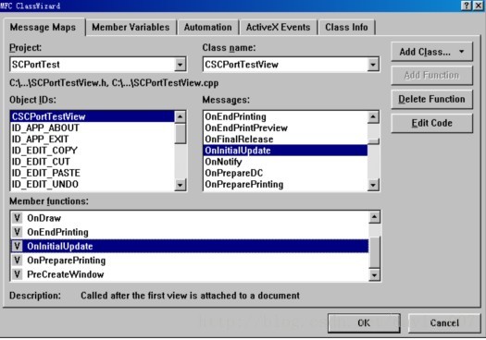Select OnPreparePrinting in Member functions
486x340 pixels.
point(190,261)
